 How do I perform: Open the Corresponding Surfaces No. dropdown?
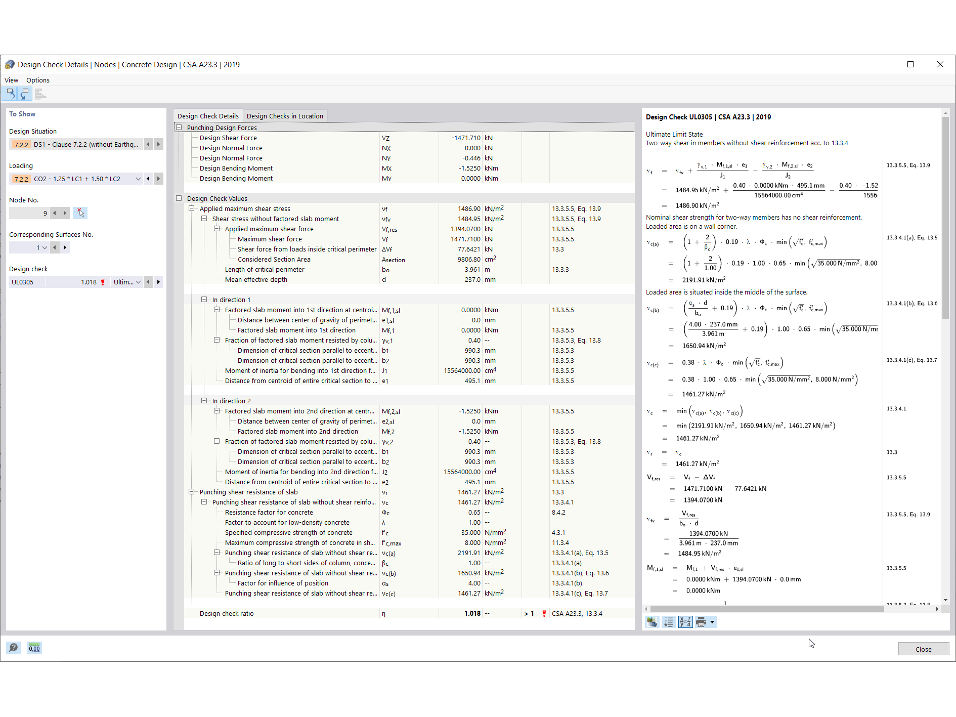tap(44, 247)
